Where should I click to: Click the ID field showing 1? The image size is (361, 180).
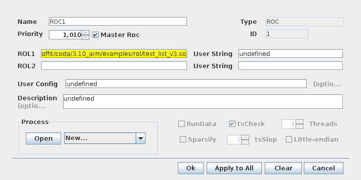[287, 34]
